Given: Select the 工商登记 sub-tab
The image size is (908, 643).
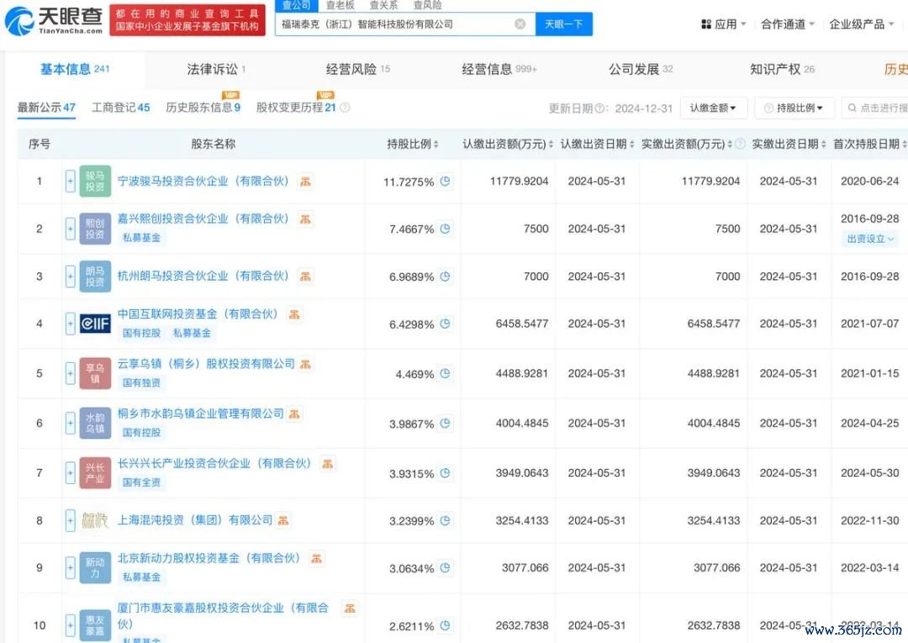Looking at the screenshot, I should [120, 108].
